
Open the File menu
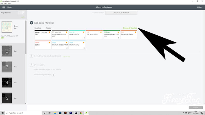(1, 4)
